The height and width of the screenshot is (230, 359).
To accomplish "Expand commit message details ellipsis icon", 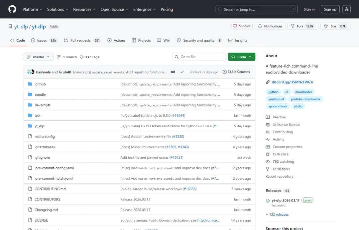I will 173,72.
